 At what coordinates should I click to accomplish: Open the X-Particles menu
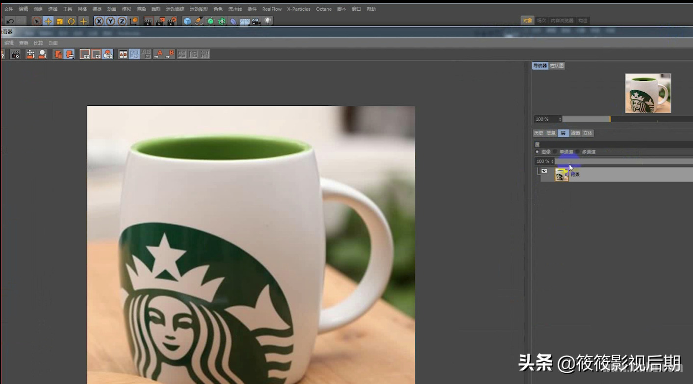pos(299,9)
